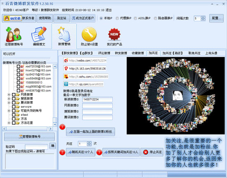
Task: Click the 新浪微博ID input field
Action: pyautogui.click(x=97, y=99)
